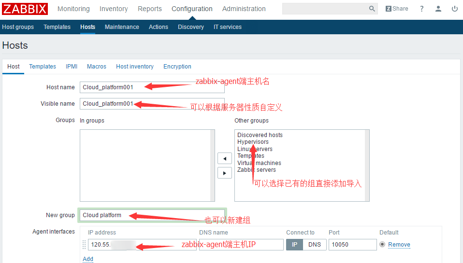Switch to the Host inventory tab
Viewport: 463px width, 263px height.
coord(135,67)
